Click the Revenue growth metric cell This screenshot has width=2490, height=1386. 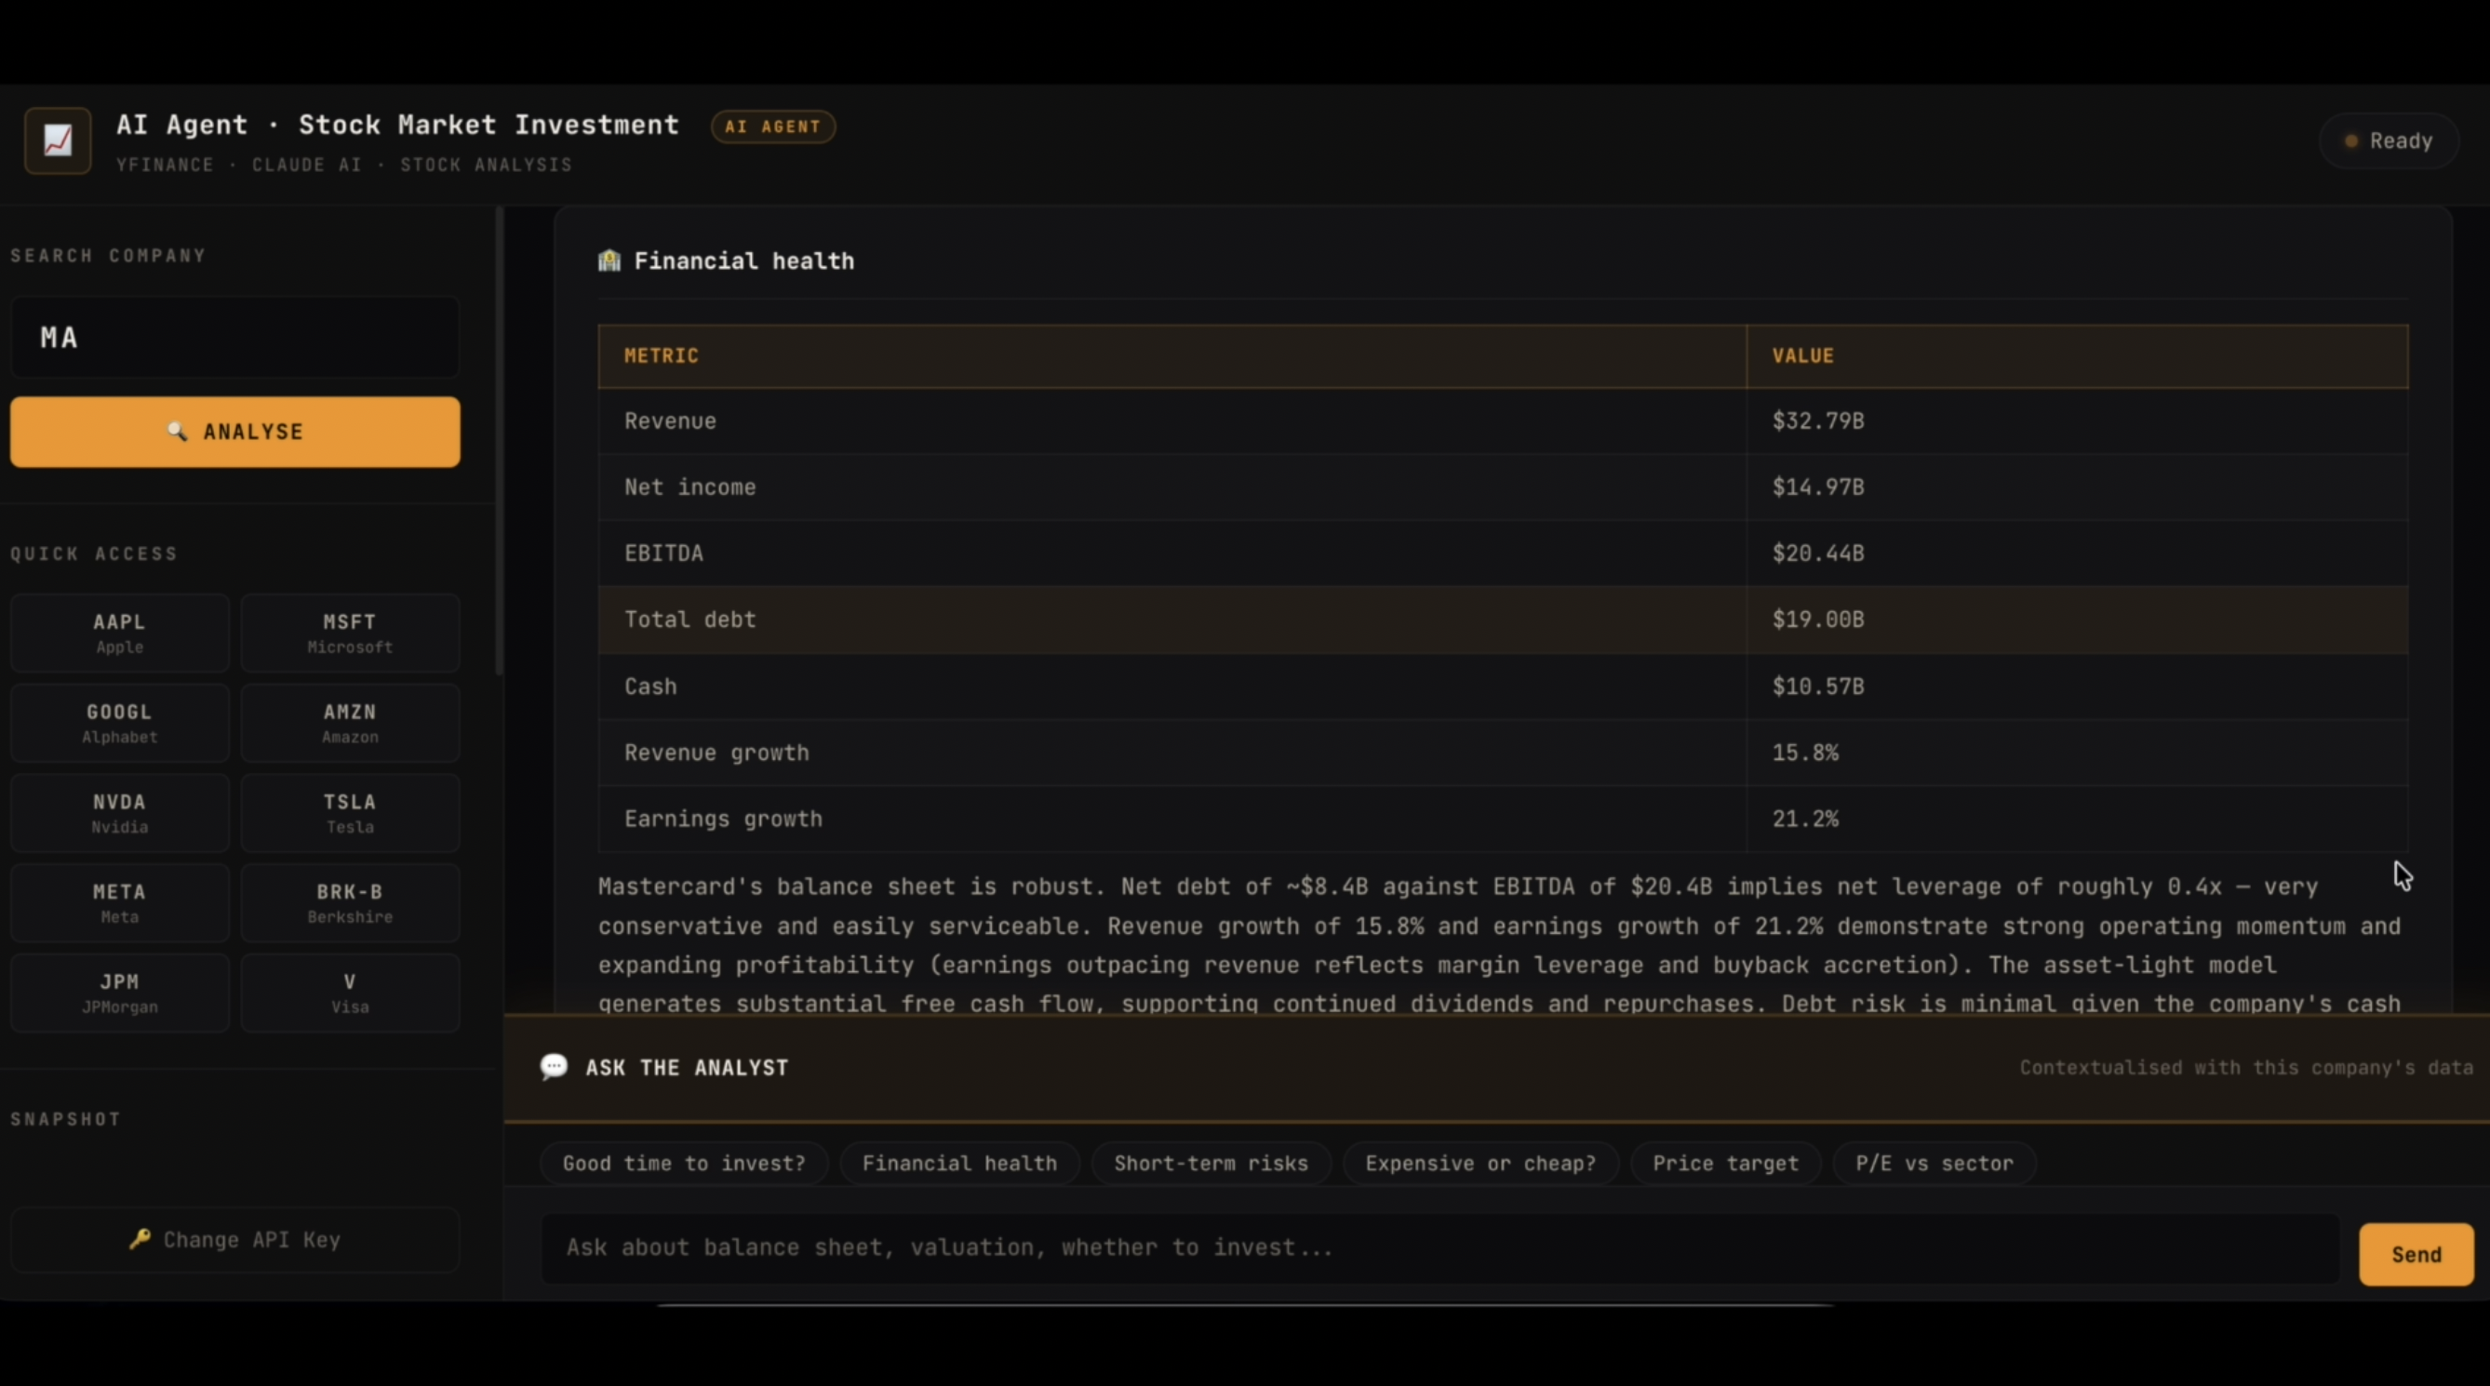pyautogui.click(x=1171, y=753)
